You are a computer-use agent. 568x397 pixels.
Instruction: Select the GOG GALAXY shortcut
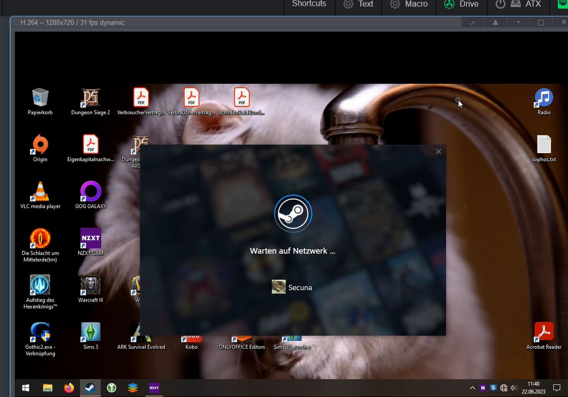click(91, 195)
